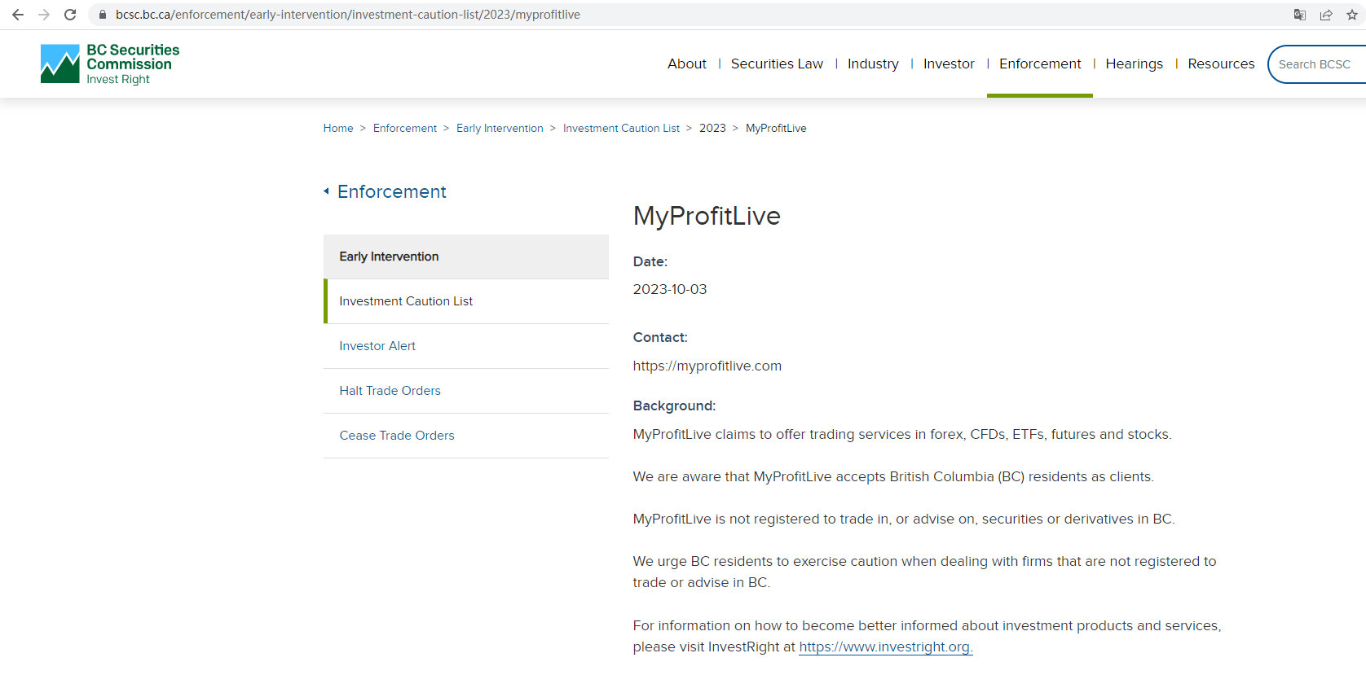Click the BC Securities Commission logo
Screen dimensions: 1366x697
point(110,64)
